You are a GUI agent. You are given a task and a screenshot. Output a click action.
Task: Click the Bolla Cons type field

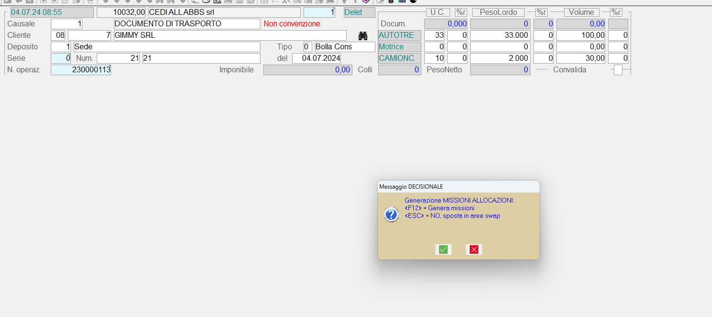pyautogui.click(x=345, y=47)
